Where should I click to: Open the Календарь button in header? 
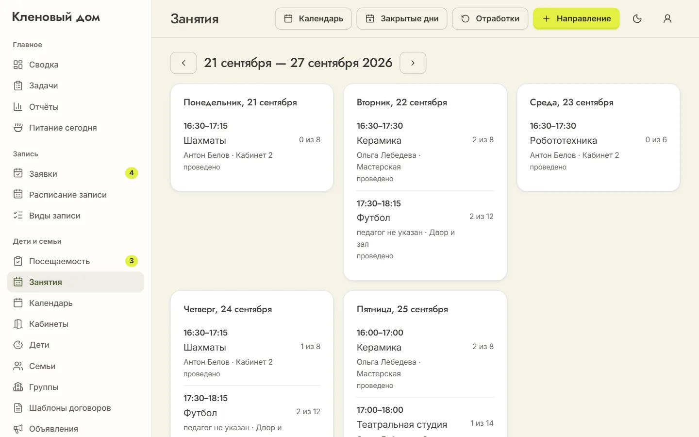point(314,18)
